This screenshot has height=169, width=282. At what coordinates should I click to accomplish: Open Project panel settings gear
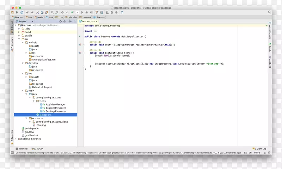(69, 21)
